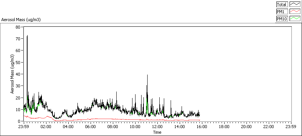This screenshot has height=136, width=302.
Task: Click the 20:00 time tick label
Action: pos(247,127)
